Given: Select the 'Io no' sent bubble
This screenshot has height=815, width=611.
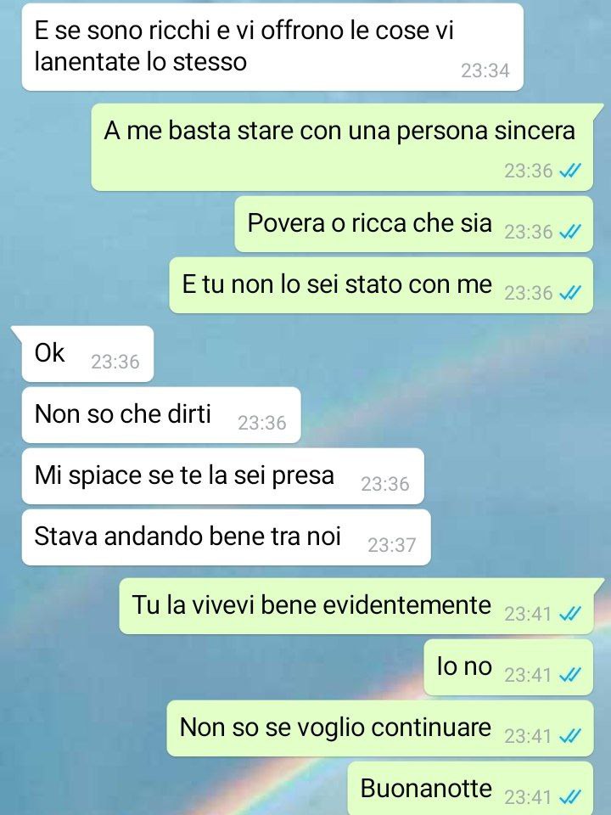Looking at the screenshot, I should click(x=508, y=667).
